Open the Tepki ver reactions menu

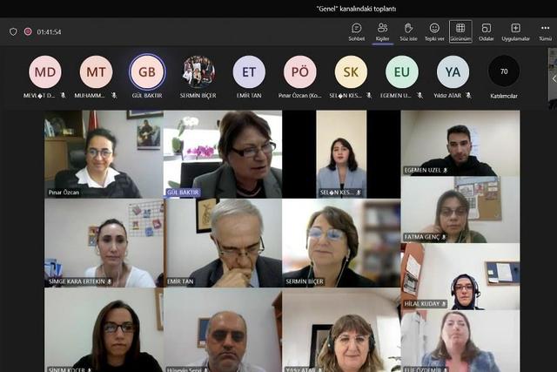(434, 31)
